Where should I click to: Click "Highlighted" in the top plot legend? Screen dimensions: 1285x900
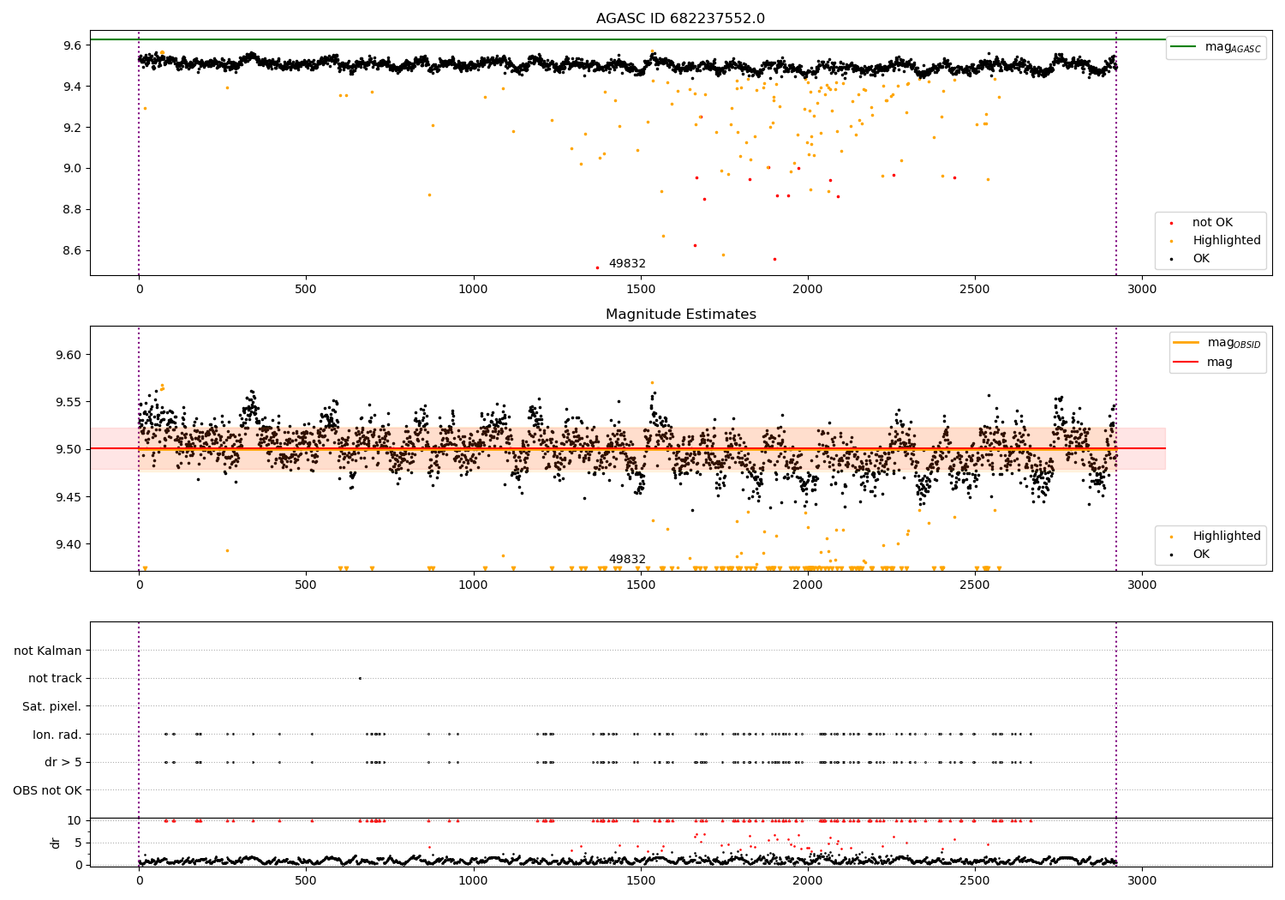point(1227,241)
